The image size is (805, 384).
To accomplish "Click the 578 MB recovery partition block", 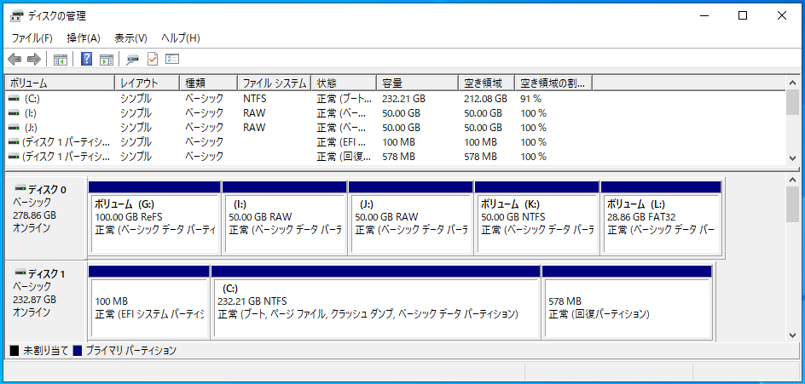I will (626, 307).
